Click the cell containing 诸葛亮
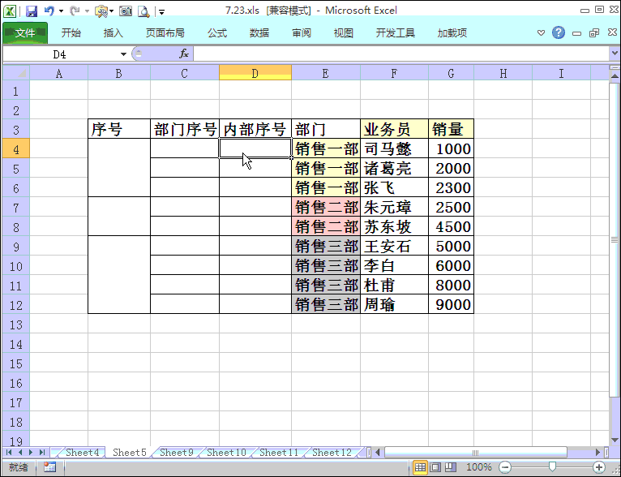621x477 pixels. coord(394,168)
